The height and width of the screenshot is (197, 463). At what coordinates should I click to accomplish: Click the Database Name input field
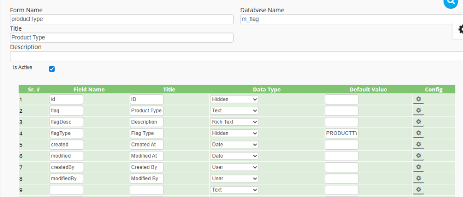351,19
